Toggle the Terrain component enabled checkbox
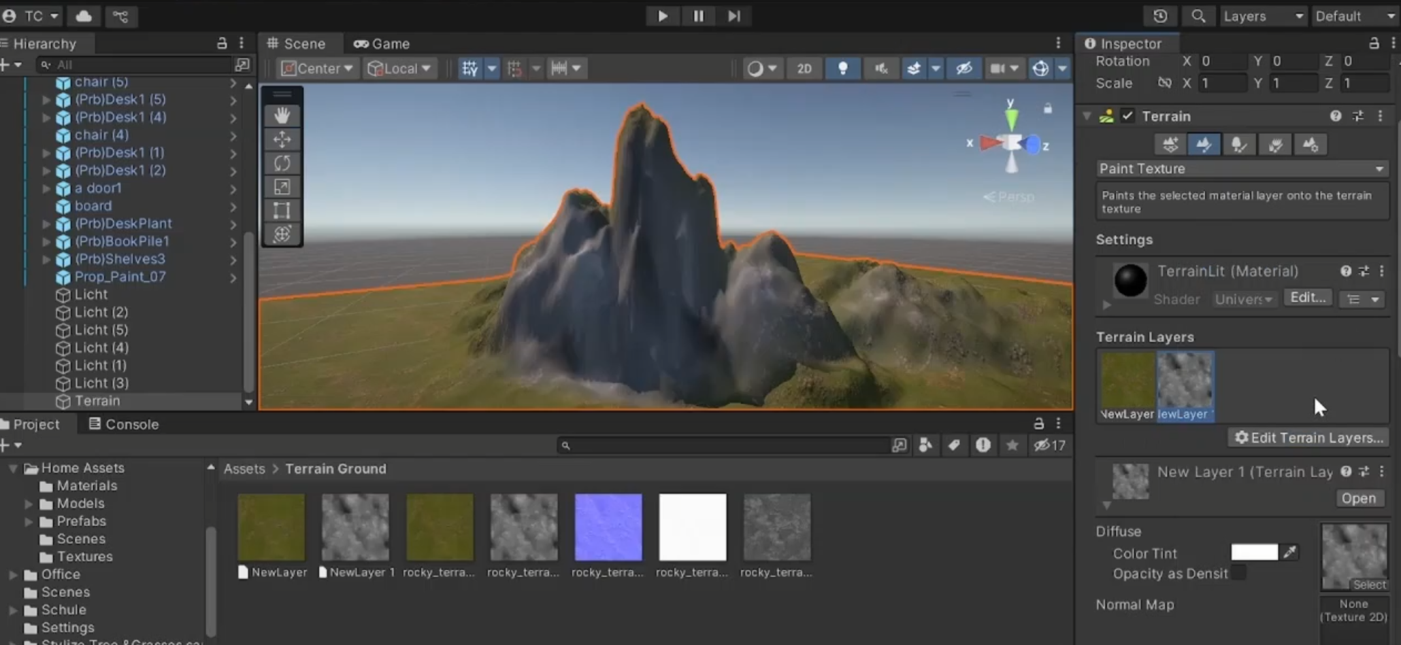 coord(1127,116)
